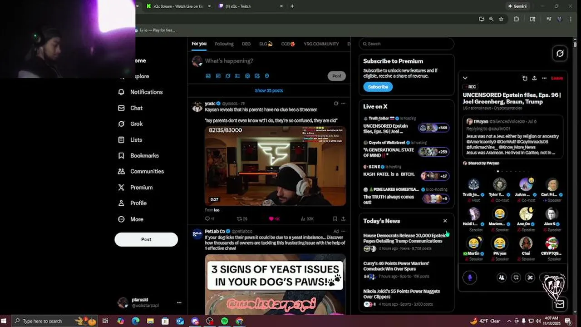Screen dimensions: 581x327
Task: Open Grok floating button at top right
Action: [x=560, y=54]
